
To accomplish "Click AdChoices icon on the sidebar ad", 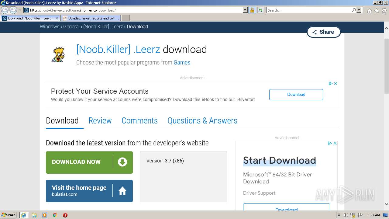I will pyautogui.click(x=330, y=143).
